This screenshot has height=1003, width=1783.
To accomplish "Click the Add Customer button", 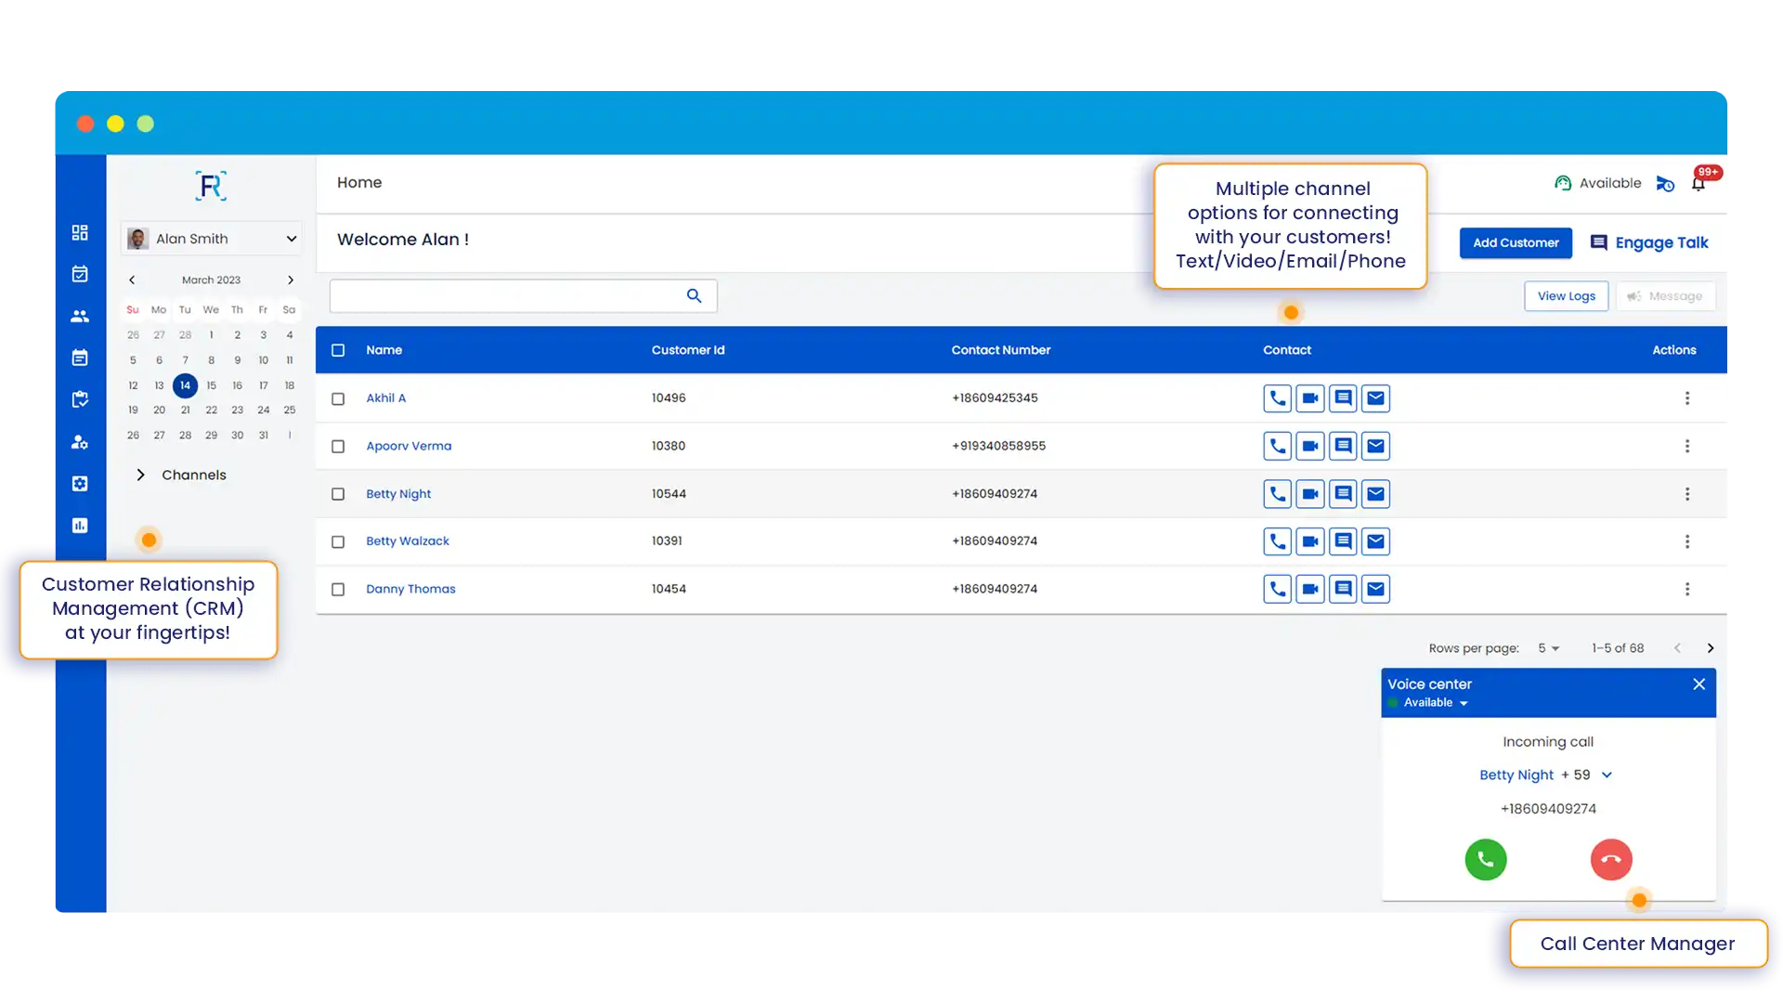I will pyautogui.click(x=1516, y=242).
